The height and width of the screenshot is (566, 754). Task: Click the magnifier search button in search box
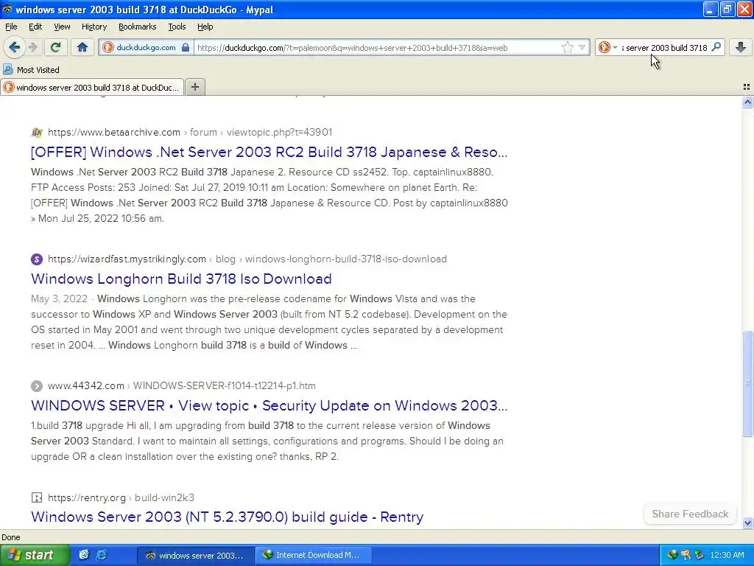coord(716,47)
